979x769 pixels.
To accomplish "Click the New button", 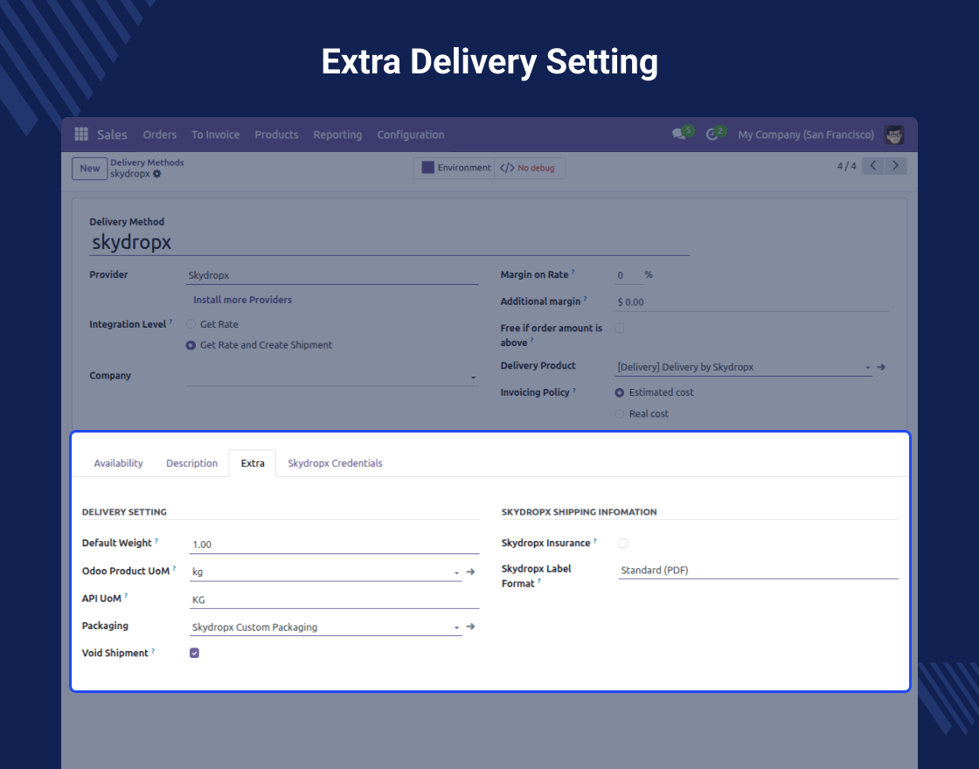I will (90, 168).
